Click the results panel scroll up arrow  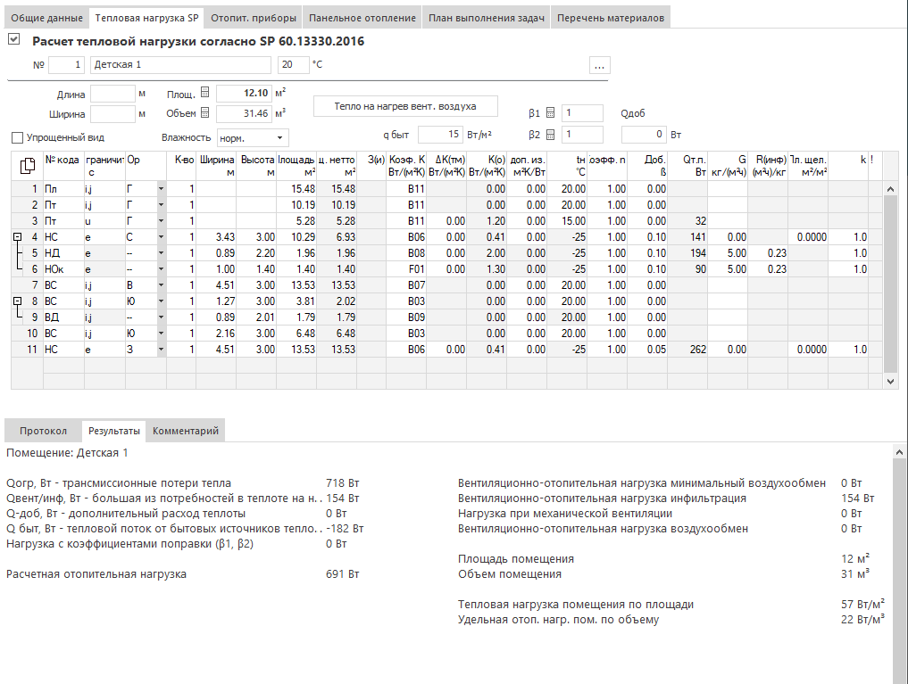tap(899, 452)
